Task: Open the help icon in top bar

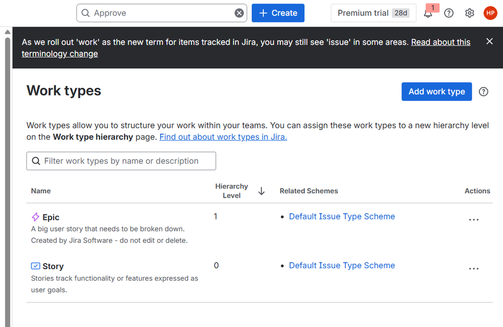Action: (449, 13)
